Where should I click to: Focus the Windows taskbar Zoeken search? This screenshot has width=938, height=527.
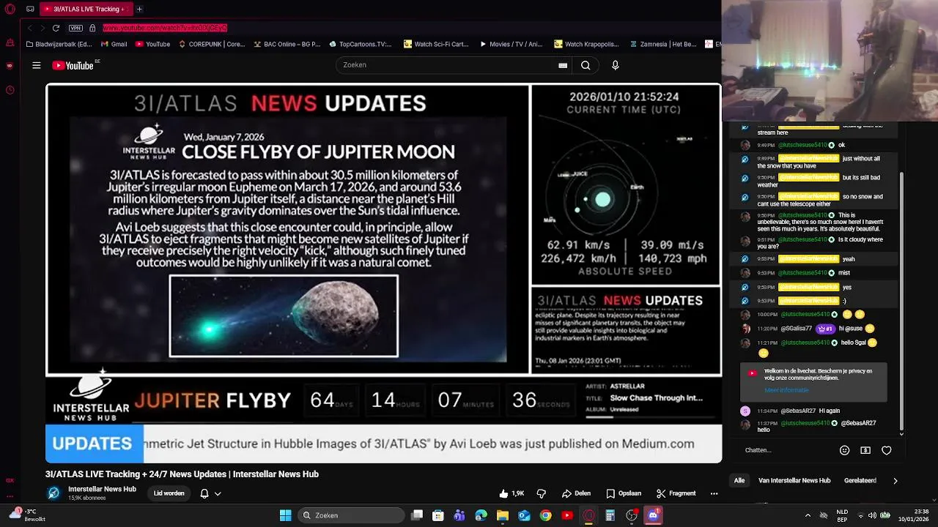pos(352,515)
